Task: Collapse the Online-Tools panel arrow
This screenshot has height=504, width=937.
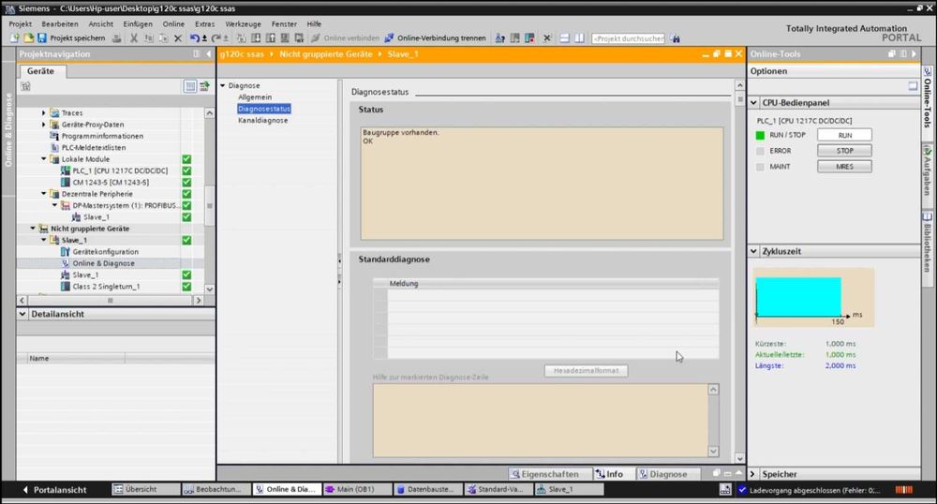Action: pos(914,53)
